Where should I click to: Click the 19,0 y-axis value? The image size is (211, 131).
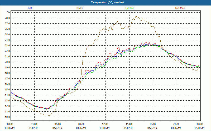pyautogui.click(x=8, y=68)
